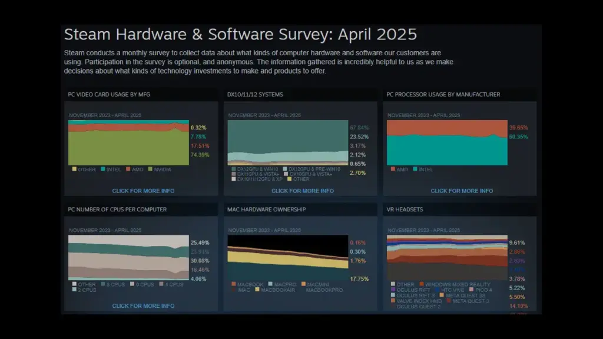The height and width of the screenshot is (339, 603).
Task: Click the 2.70% value in DX systems chart
Action: coord(357,172)
